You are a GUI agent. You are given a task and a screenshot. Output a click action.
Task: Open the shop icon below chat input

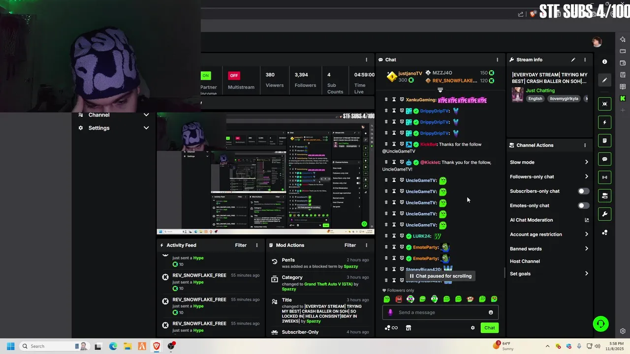409,328
